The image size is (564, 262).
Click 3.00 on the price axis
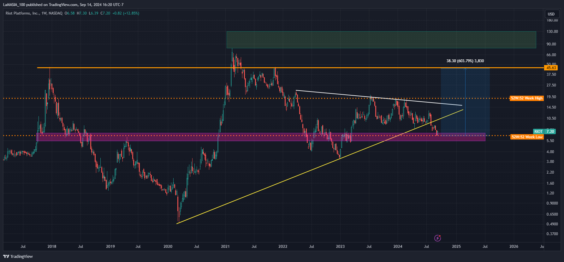tap(550, 162)
